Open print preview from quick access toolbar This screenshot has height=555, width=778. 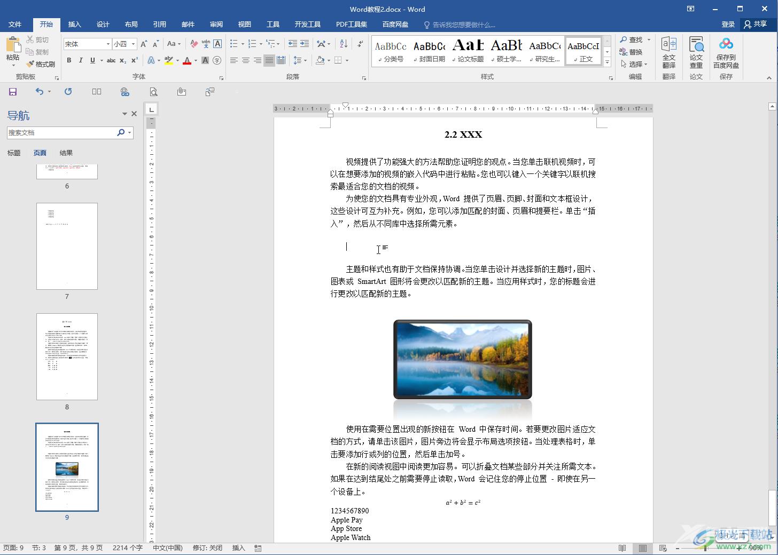pyautogui.click(x=153, y=92)
